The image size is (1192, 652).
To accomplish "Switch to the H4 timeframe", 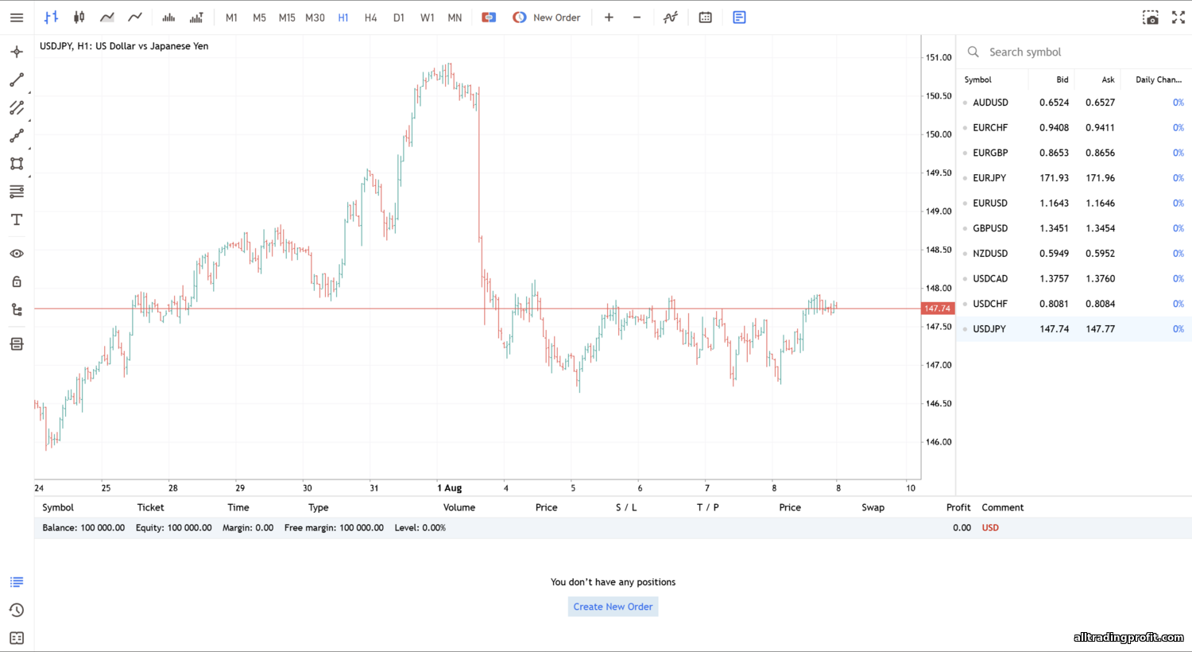I will [370, 17].
